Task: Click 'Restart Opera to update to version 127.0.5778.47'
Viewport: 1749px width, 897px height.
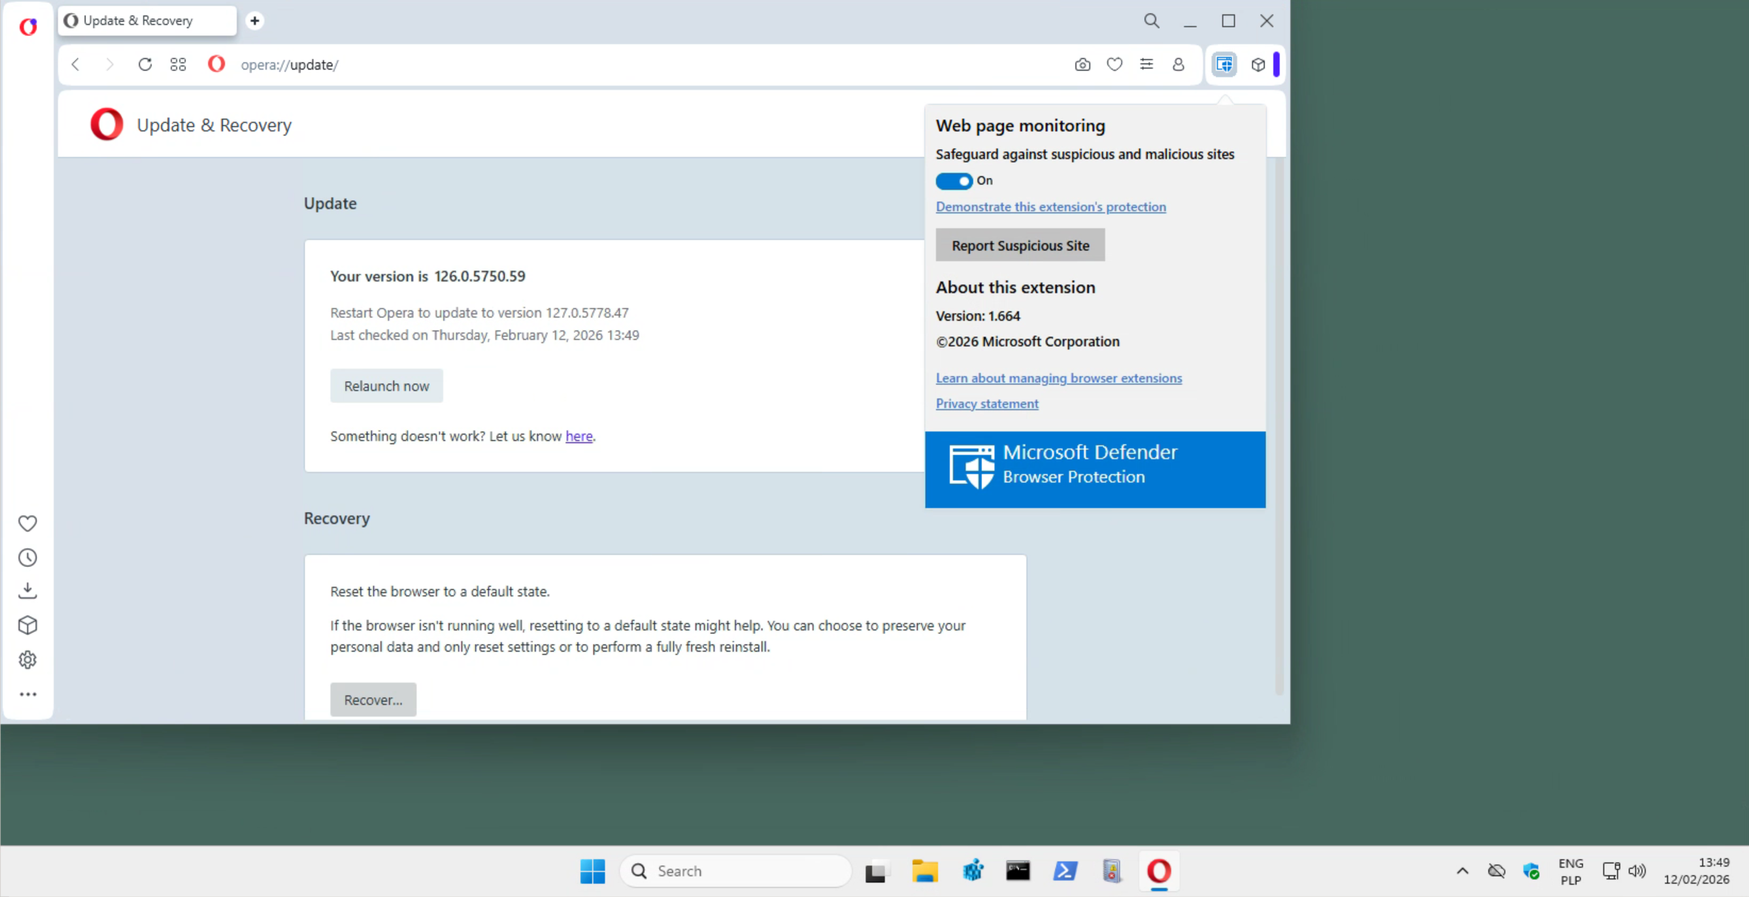Action: point(479,313)
